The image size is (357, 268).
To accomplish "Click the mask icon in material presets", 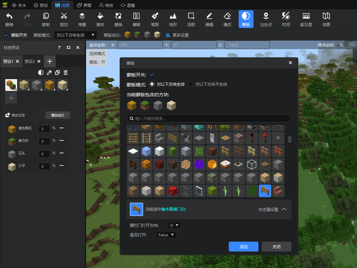I will coord(41,73).
